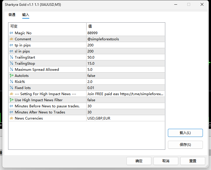Select the Maximum Spread Allowed label
Viewport: 211px width, 170px height.
[37, 70]
